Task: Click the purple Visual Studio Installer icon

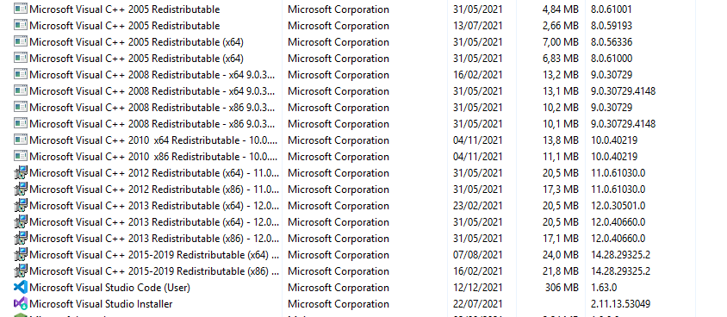Action: point(21,303)
